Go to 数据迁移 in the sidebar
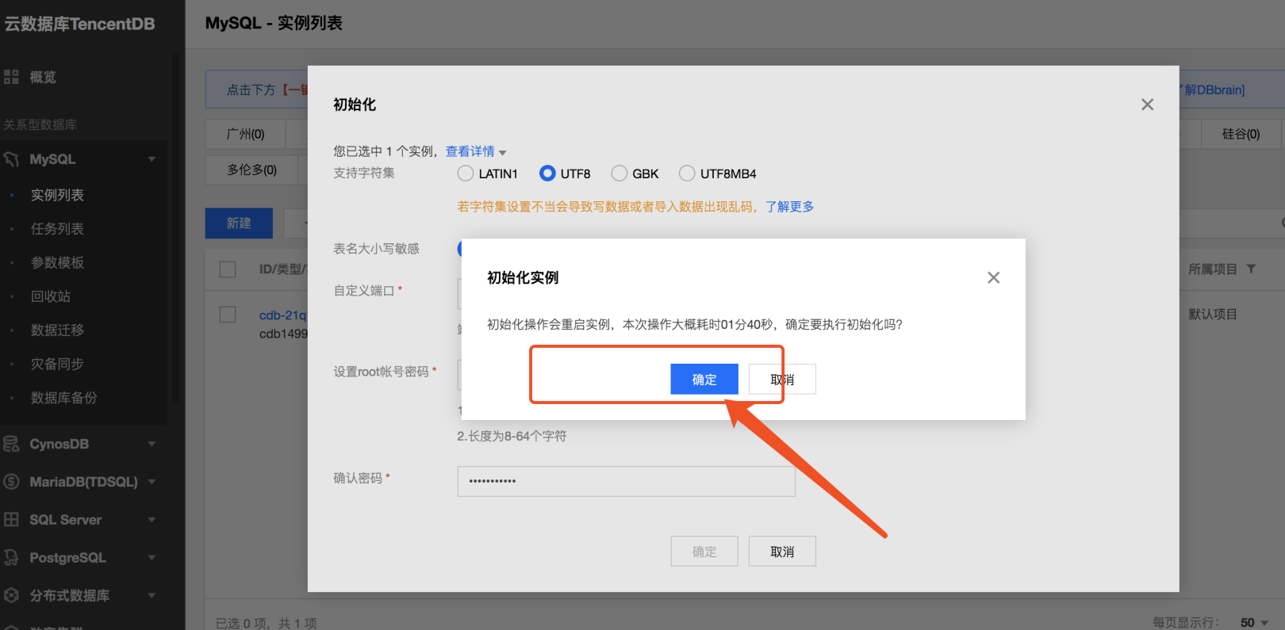1285x630 pixels. [x=57, y=330]
